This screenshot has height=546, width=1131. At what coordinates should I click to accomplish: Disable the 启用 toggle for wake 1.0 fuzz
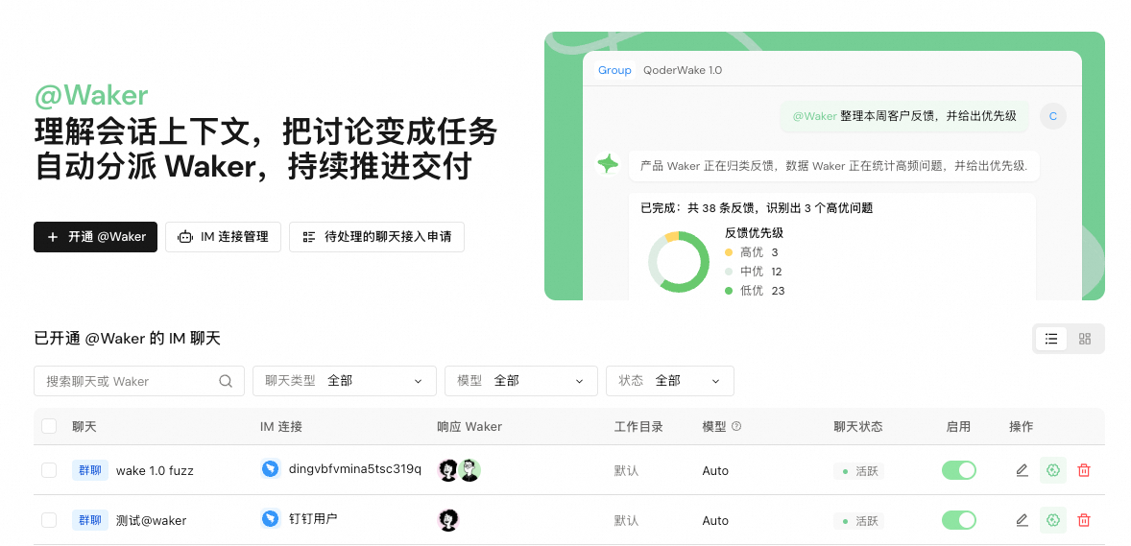click(x=958, y=470)
